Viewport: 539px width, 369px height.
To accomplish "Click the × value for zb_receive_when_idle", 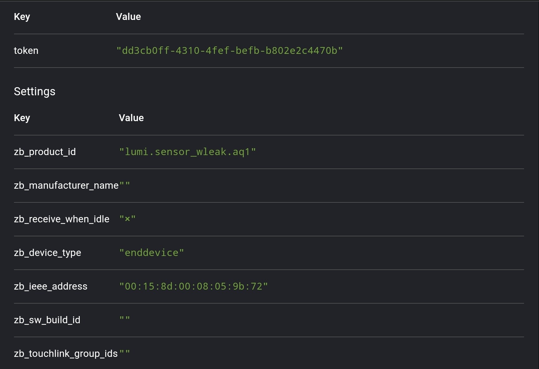I will click(128, 219).
